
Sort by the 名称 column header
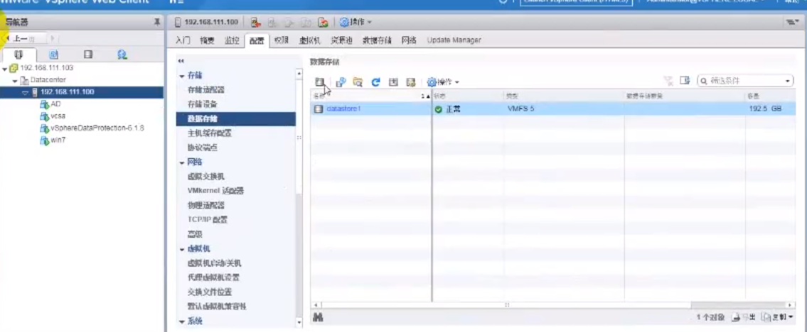pos(370,96)
